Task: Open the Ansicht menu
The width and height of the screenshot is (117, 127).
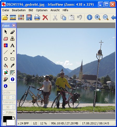Action: 55,10
